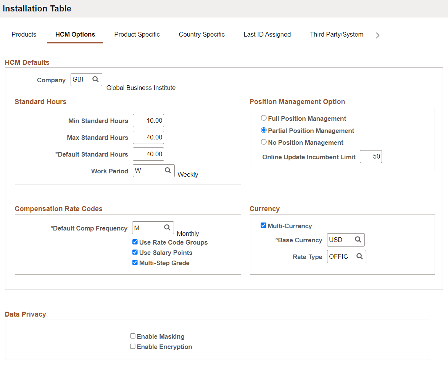Select No Position Management
Viewport: 448px width, 365px height.
[x=264, y=142]
